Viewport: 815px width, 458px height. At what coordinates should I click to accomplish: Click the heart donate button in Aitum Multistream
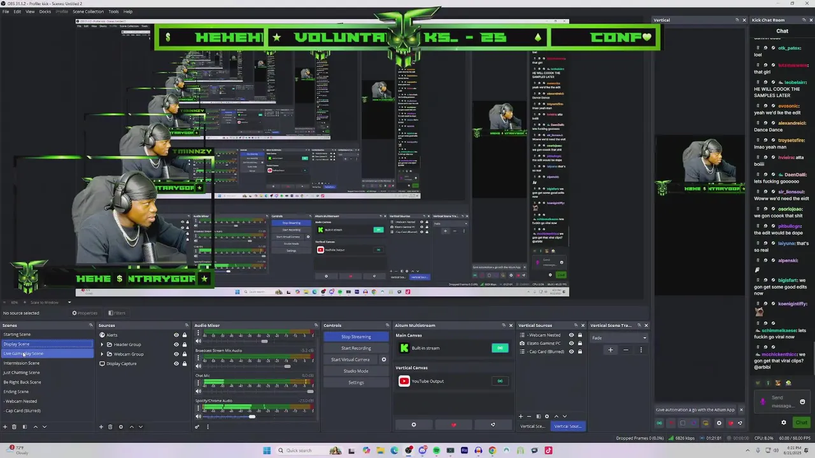pos(453,425)
